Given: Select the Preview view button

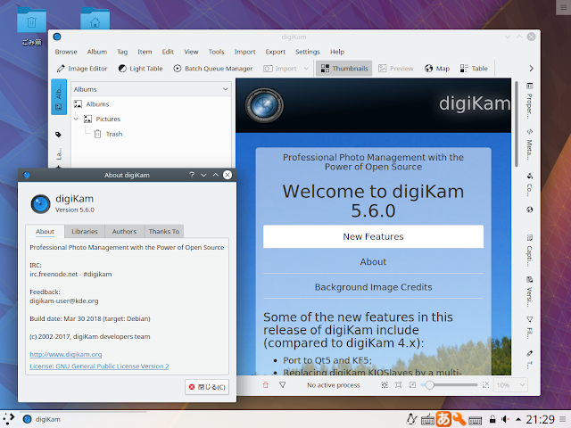Looking at the screenshot, I should tap(396, 69).
